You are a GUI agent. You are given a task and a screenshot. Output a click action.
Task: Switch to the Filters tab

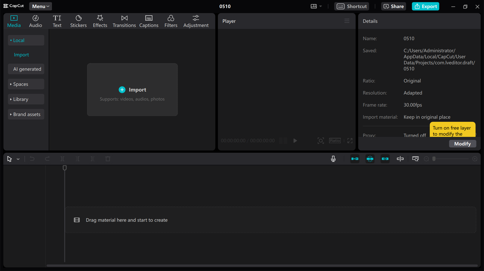[171, 21]
